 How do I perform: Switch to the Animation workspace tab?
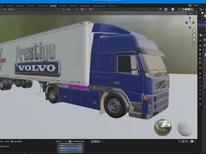[63, 6]
